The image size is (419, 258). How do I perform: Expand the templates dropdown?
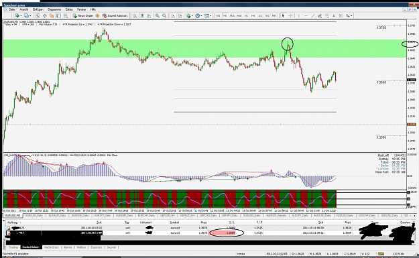click(211, 16)
